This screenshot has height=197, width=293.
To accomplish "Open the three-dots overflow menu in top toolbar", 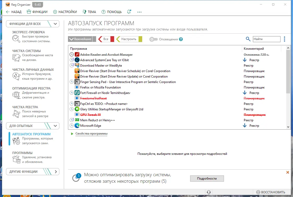I will click(139, 12).
